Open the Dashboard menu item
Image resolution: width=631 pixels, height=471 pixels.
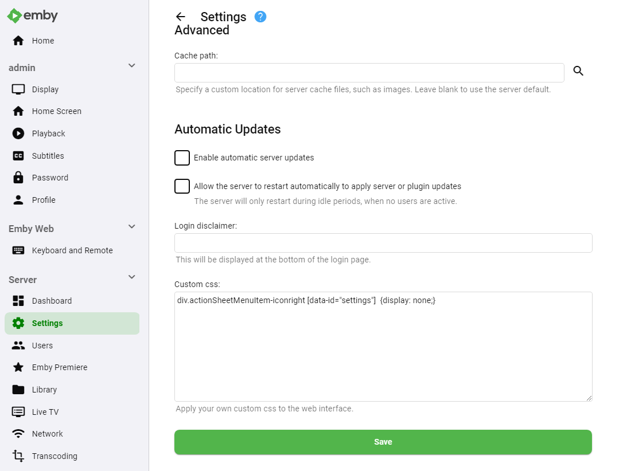click(x=52, y=301)
